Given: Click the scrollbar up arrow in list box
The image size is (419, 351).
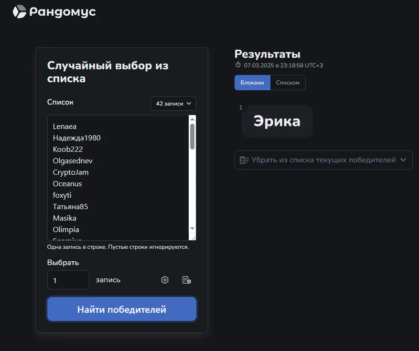Looking at the screenshot, I should point(192,119).
